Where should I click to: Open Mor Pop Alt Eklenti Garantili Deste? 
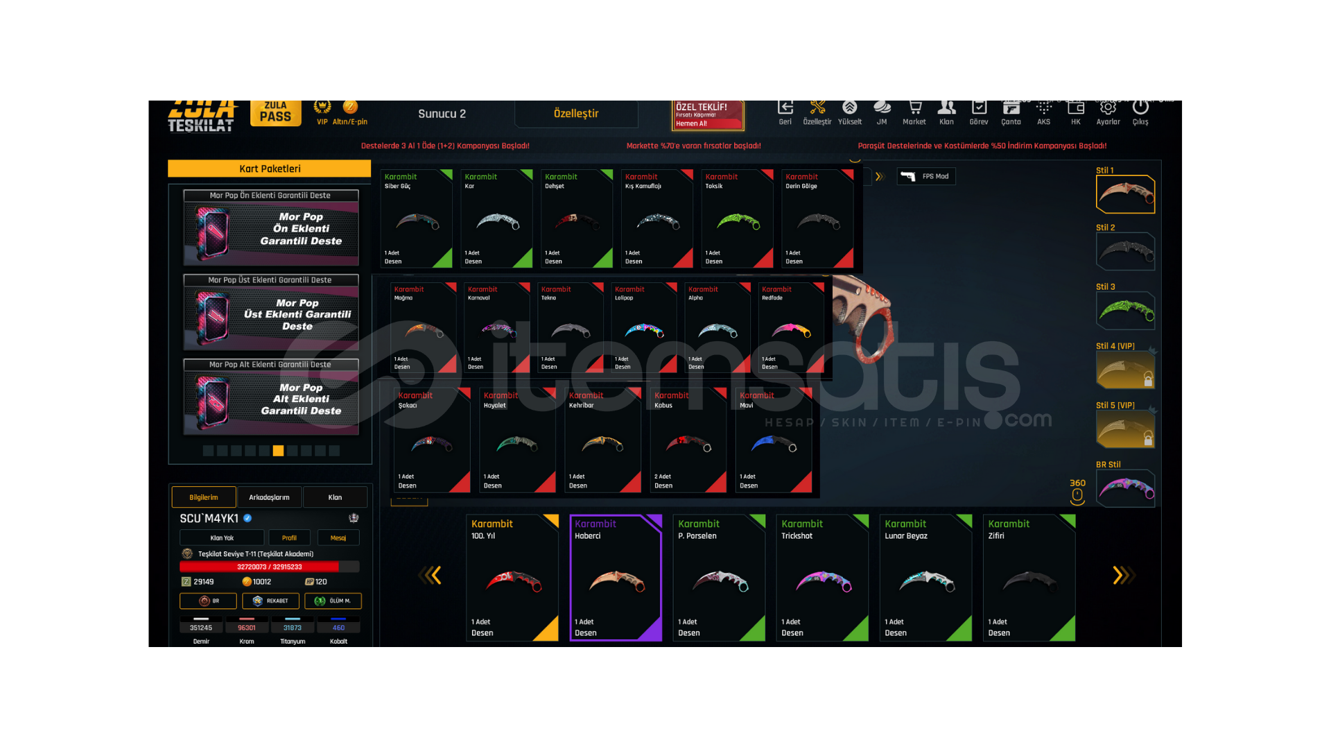[271, 397]
